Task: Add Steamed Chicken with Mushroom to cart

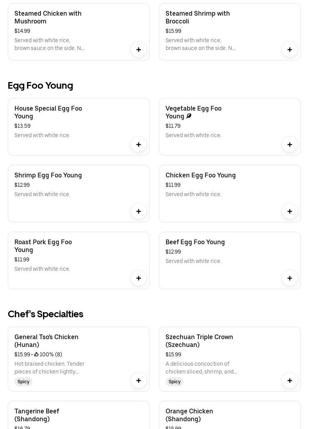Action: (139, 50)
